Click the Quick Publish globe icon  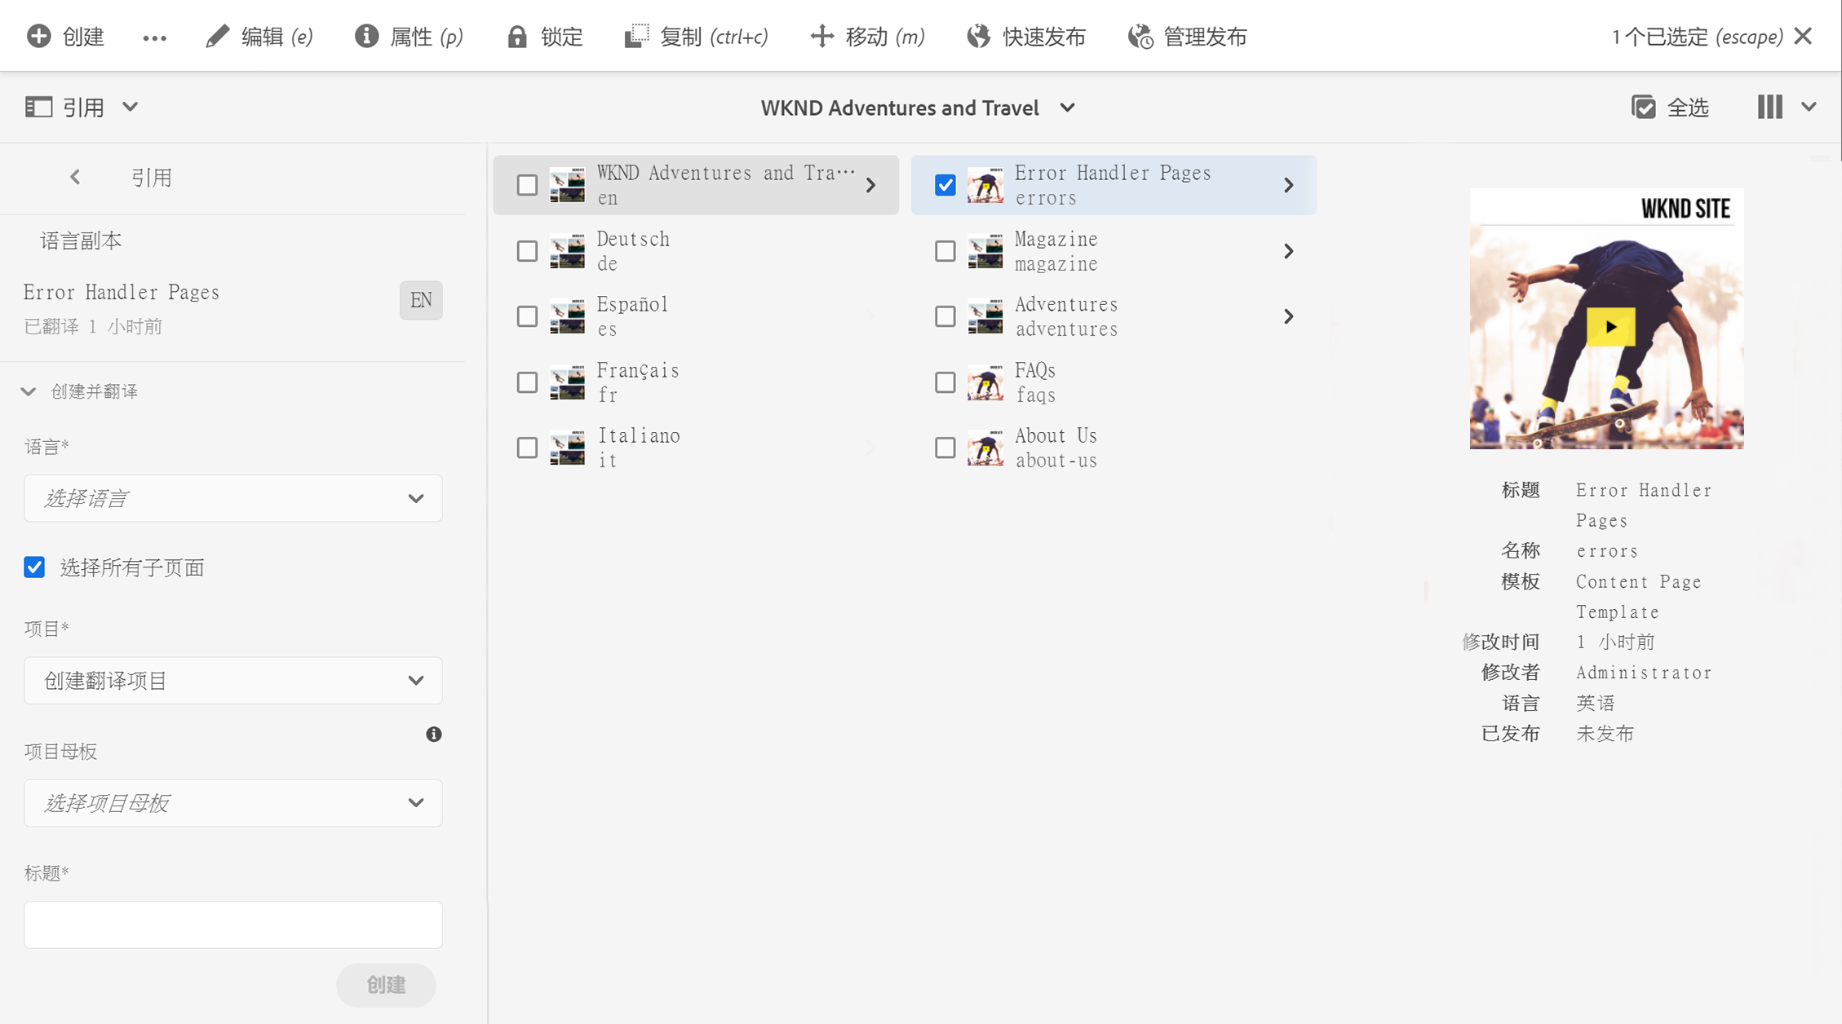coord(978,36)
